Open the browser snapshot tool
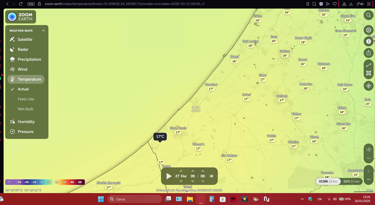The height and width of the screenshot is (205, 375). [314, 4]
